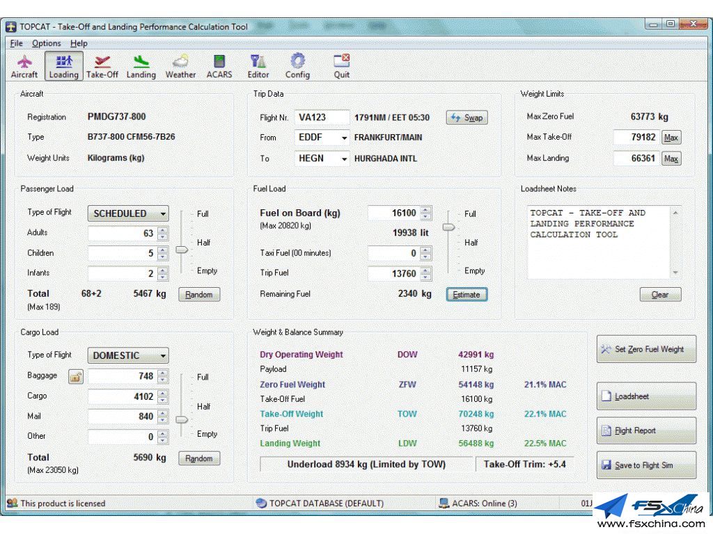Click Save to Flight Sim
This screenshot has height=534, width=713.
click(x=646, y=465)
